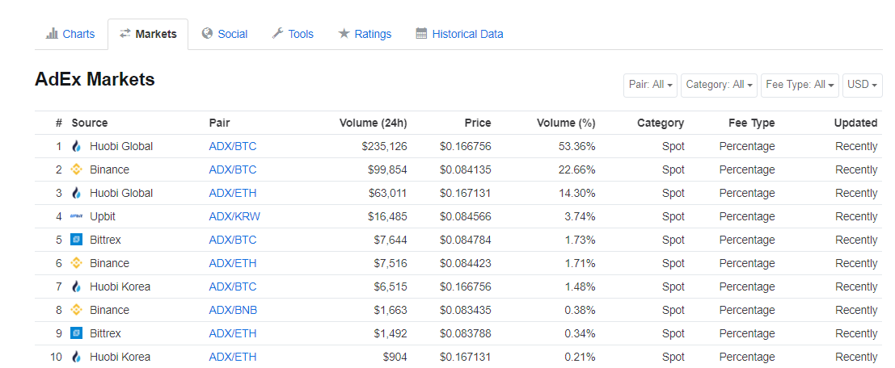Click the exchange arrows icon on Markets tab
895x368 pixels.
pos(125,34)
